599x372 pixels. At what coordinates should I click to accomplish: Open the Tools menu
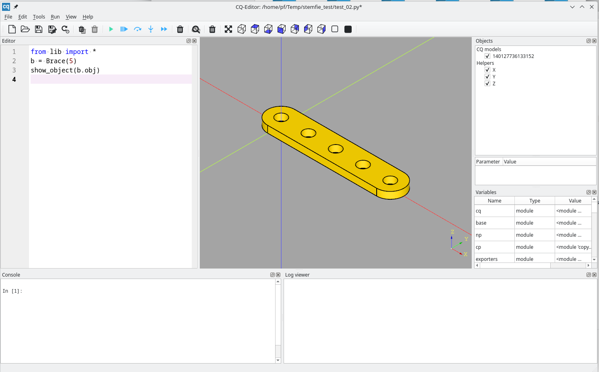39,17
